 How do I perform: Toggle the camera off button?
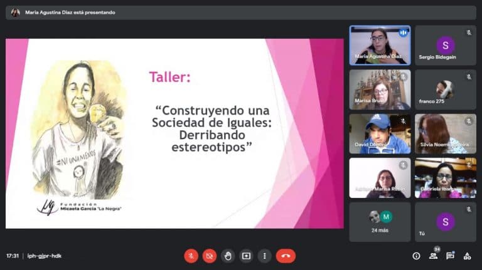[210, 256]
